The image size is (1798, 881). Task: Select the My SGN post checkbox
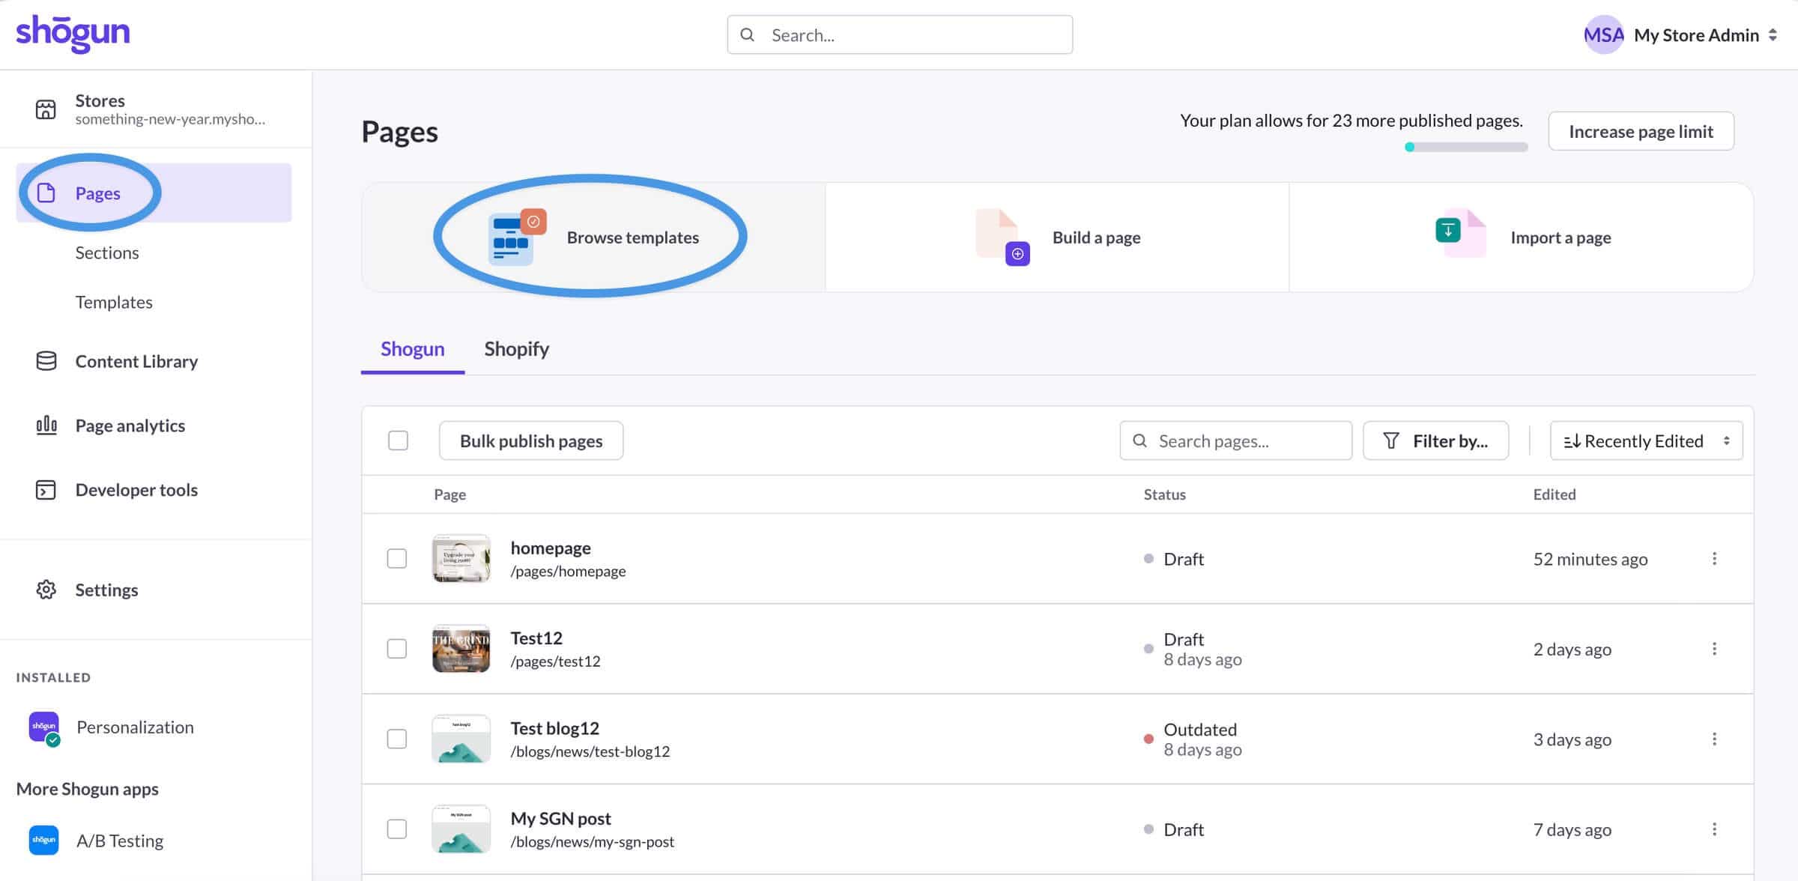(397, 829)
